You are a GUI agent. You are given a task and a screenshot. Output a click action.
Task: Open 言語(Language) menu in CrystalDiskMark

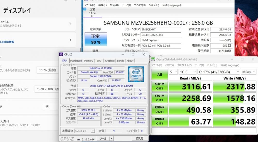tap(230, 65)
